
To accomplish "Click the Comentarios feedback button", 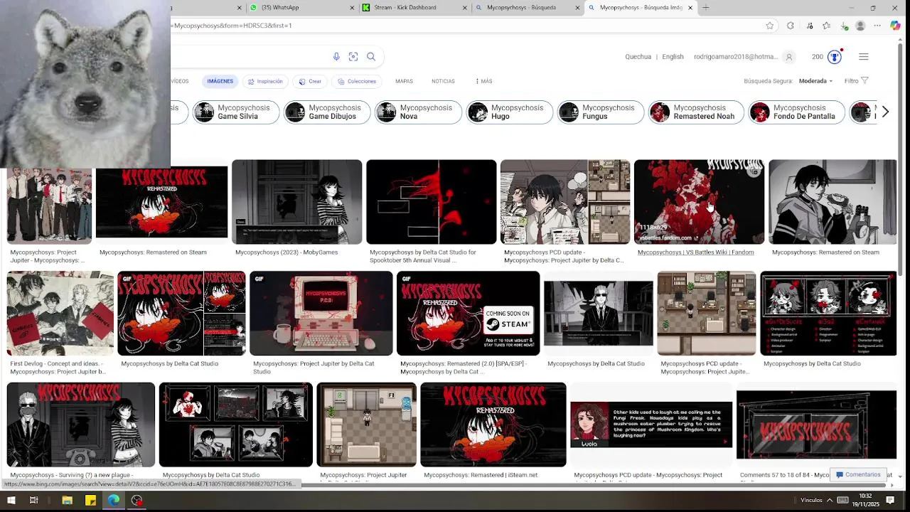I will pos(858,474).
